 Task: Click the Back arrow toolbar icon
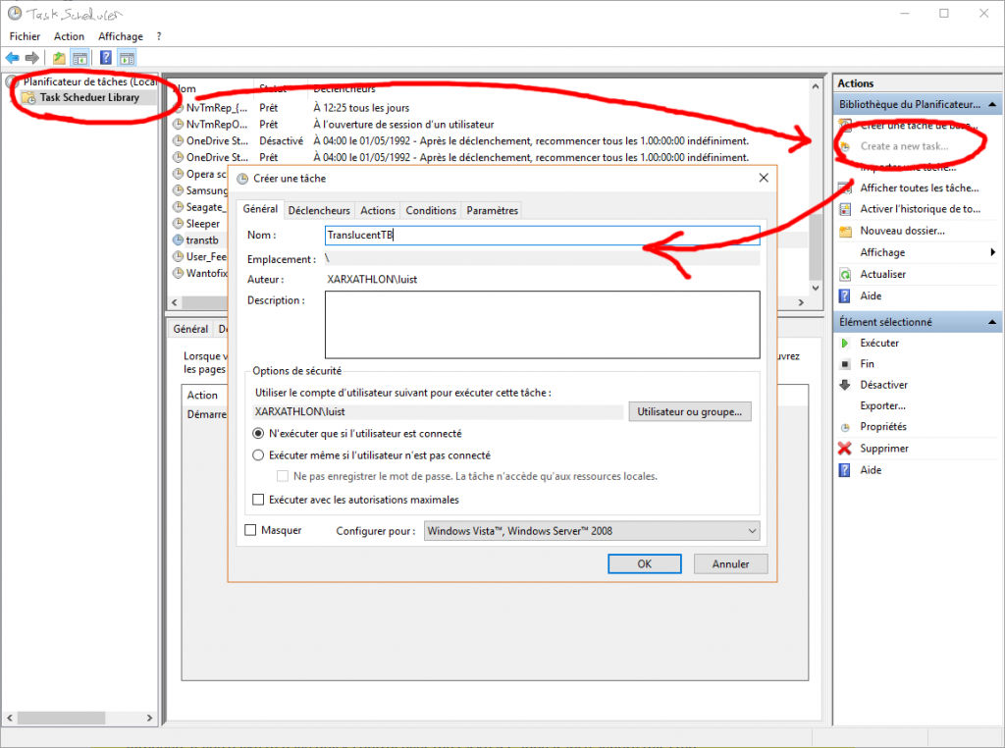[12, 58]
